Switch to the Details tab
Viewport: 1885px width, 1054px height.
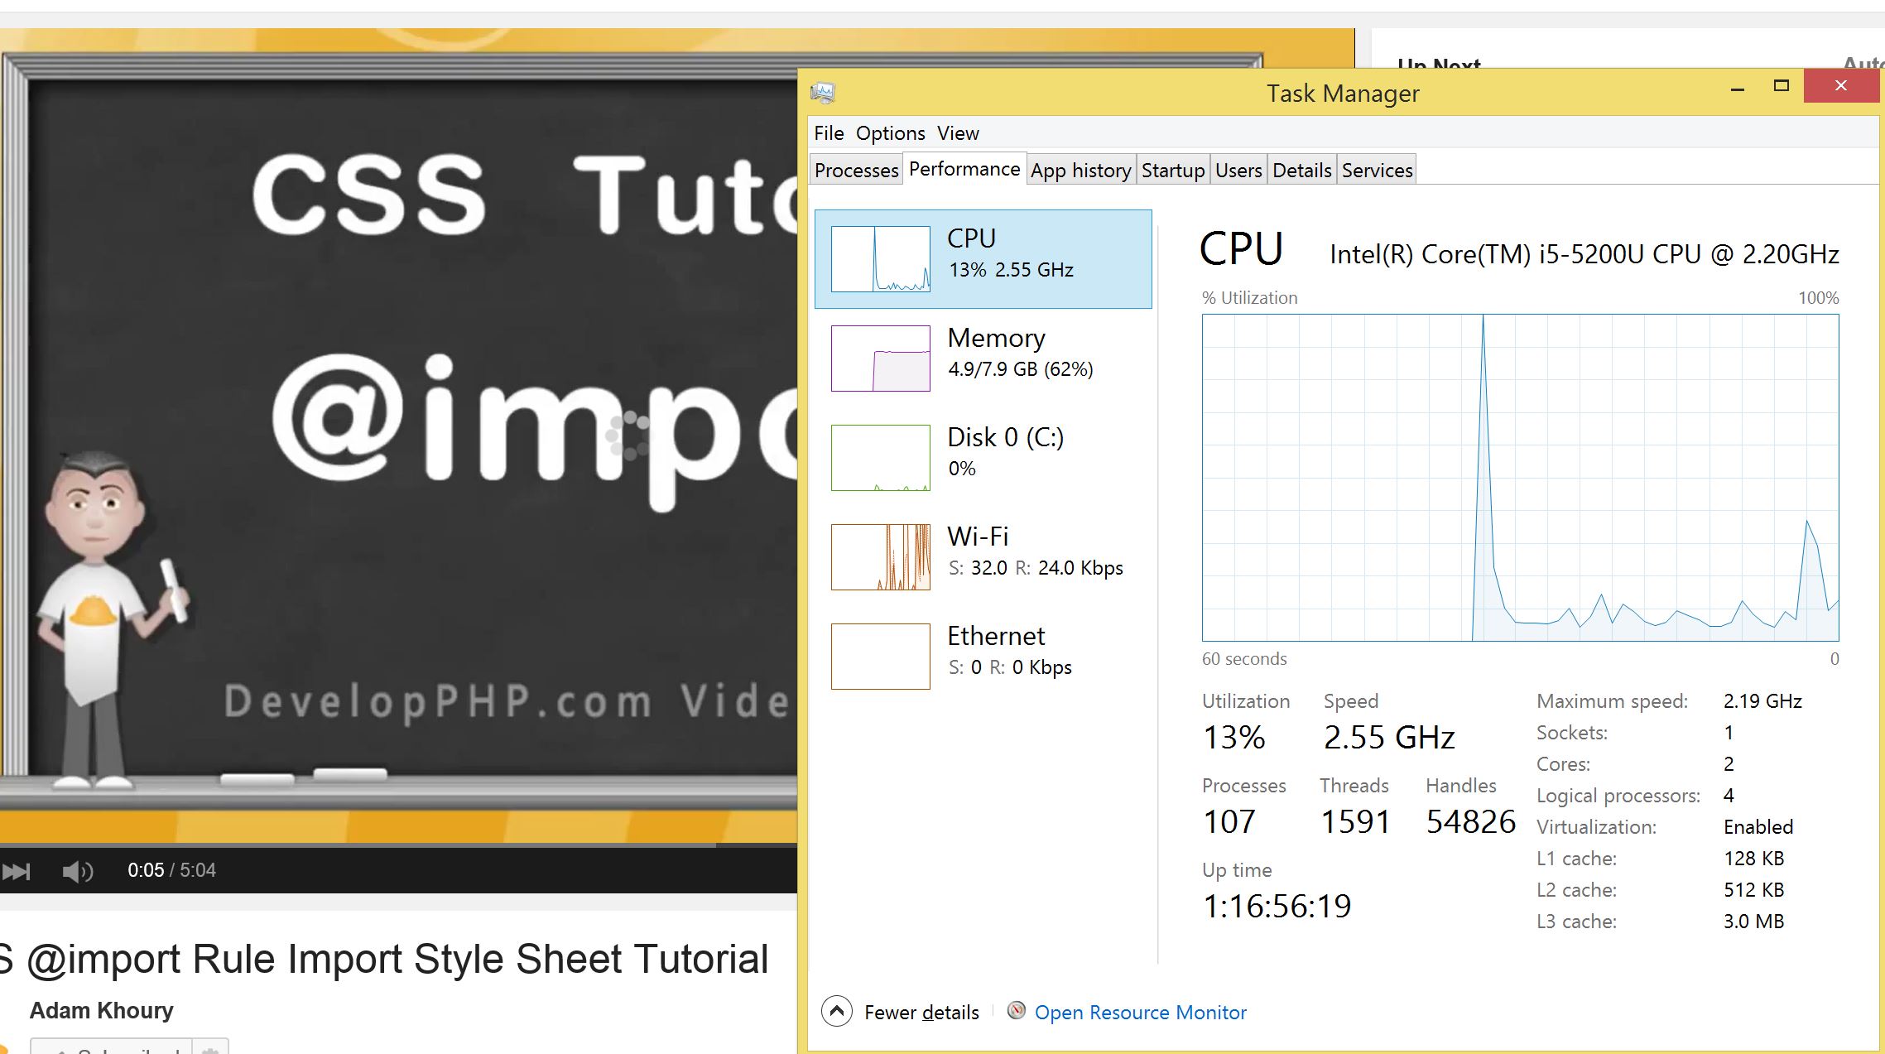click(x=1301, y=170)
